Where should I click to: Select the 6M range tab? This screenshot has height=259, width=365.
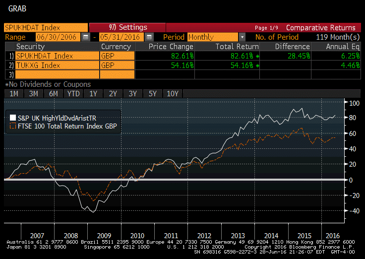(x=53, y=94)
